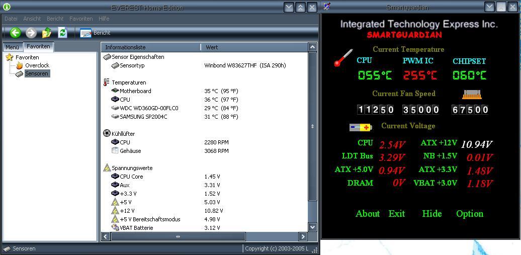The width and height of the screenshot is (521, 255).
Task: Click the thermometer icon beside Temperaturen
Action: click(x=106, y=82)
